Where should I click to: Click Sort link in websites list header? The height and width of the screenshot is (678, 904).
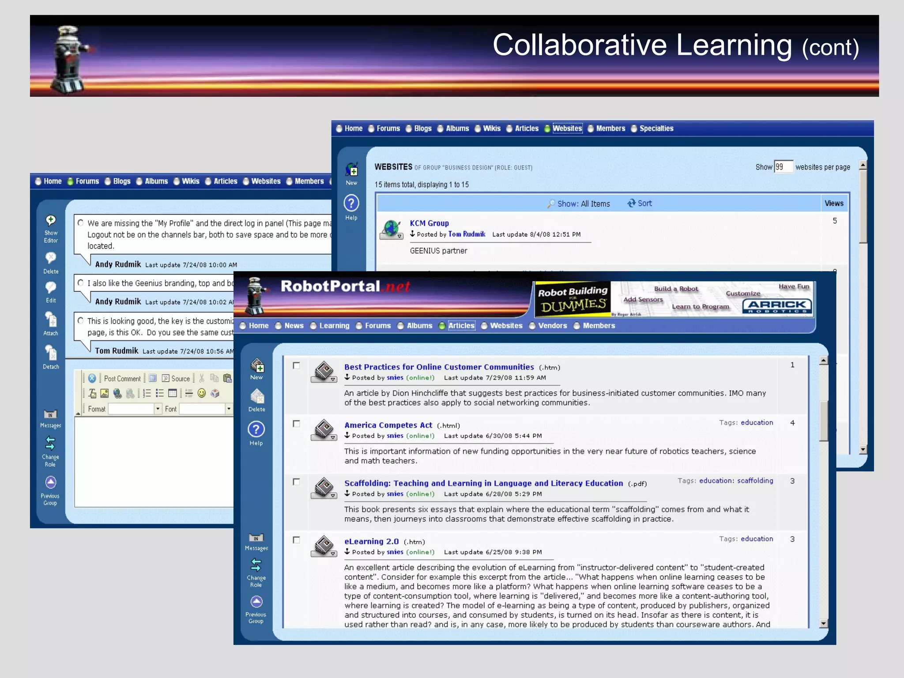coord(640,203)
